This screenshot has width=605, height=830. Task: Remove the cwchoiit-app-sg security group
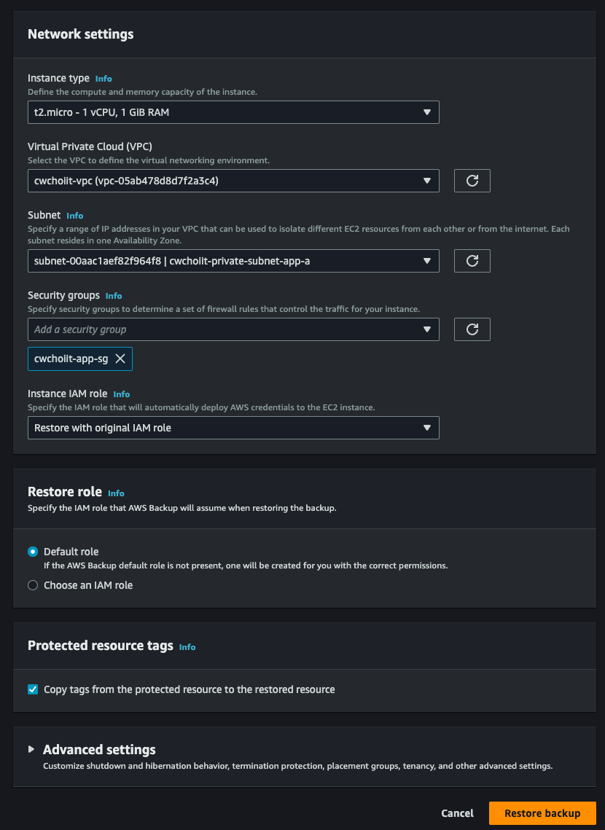point(120,359)
